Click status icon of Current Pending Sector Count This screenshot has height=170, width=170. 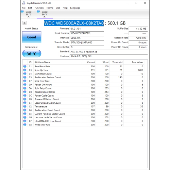[25, 114]
